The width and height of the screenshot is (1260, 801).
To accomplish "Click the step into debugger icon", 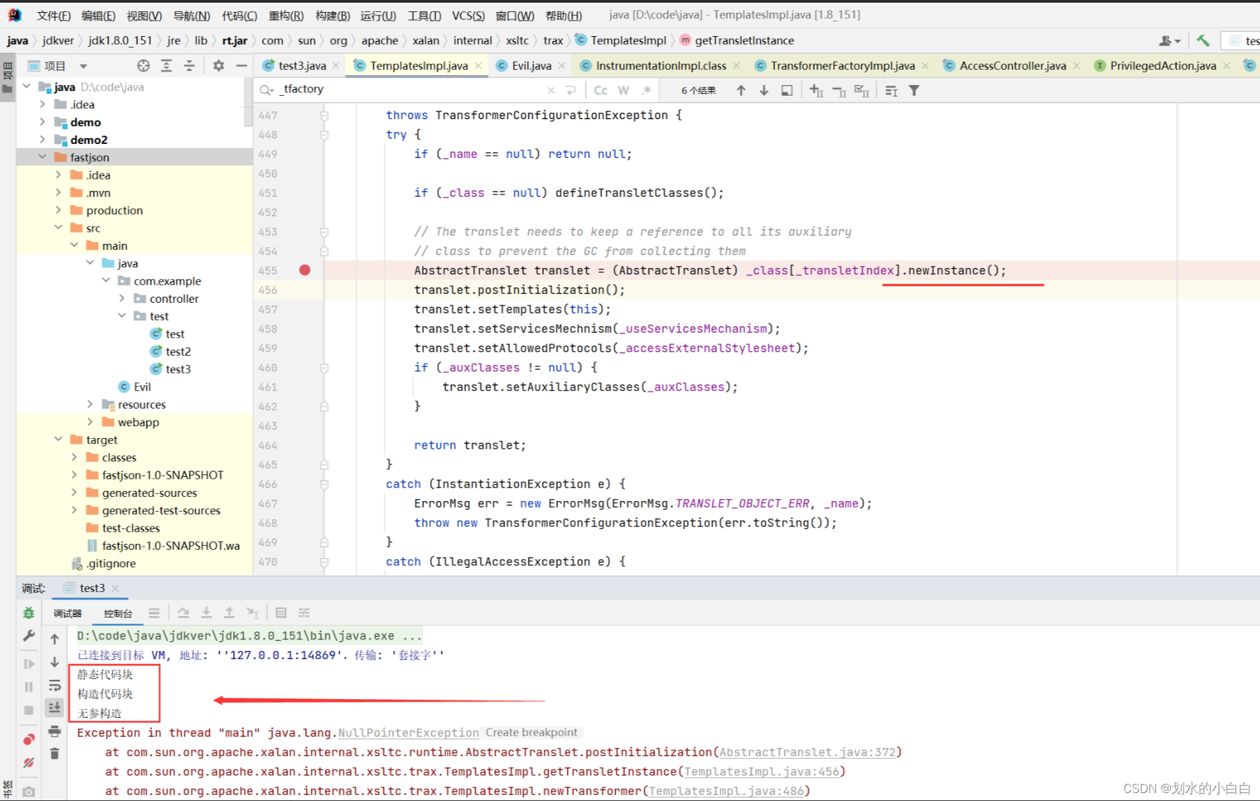I will tap(206, 613).
